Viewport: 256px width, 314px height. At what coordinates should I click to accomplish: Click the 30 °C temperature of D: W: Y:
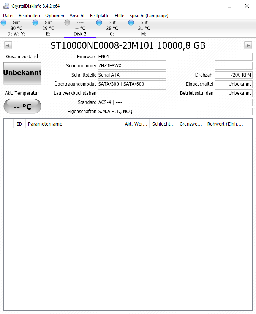[x=16, y=28]
